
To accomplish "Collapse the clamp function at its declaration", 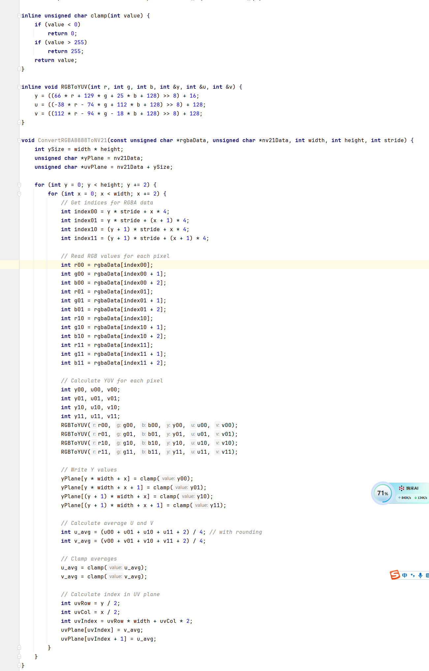I will click(19, 16).
